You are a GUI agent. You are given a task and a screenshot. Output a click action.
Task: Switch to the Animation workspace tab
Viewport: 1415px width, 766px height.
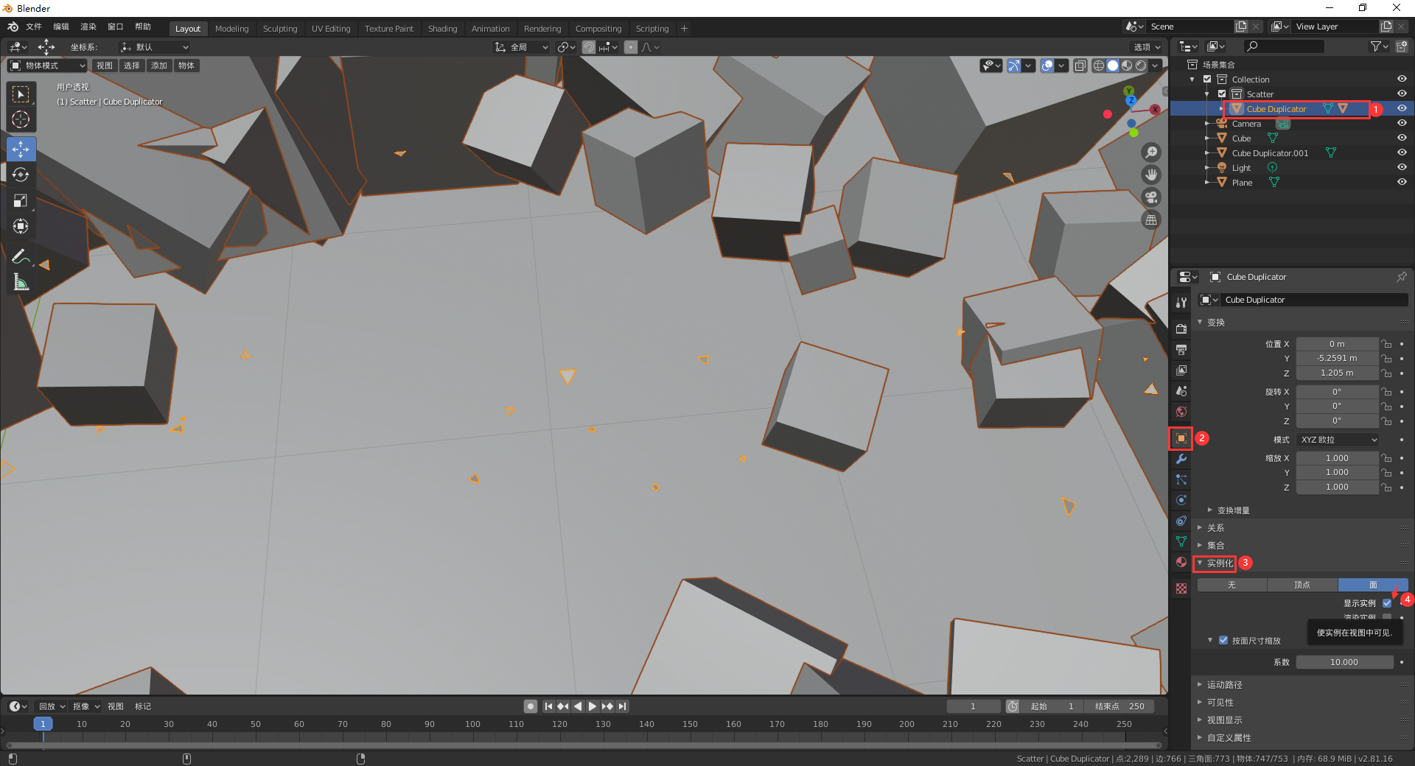(491, 29)
